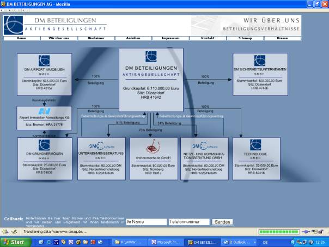This screenshot has height=247, width=329.
Task: Open the Anleihen navigation item
Action: pos(133,38)
